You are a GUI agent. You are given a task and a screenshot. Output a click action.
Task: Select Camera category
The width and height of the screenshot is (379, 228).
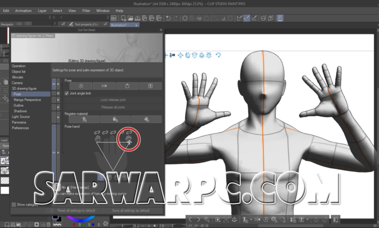(17, 83)
